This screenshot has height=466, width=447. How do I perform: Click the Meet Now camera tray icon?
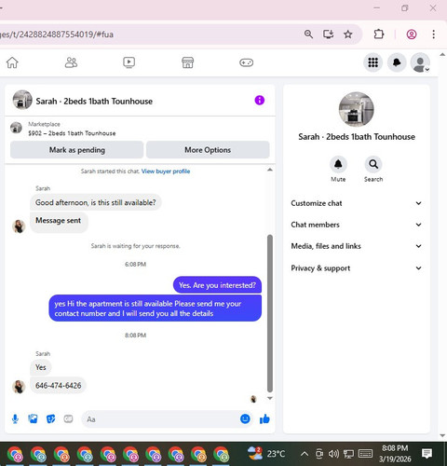pyautogui.click(x=319, y=454)
